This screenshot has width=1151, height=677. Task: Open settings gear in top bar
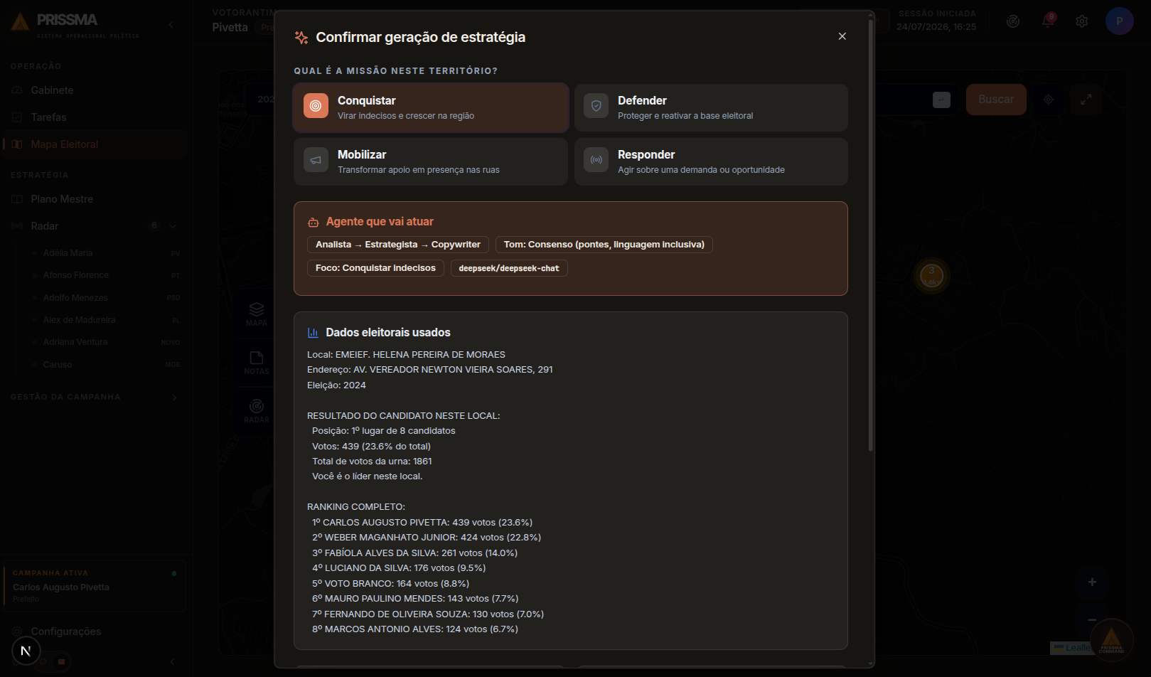(1082, 21)
